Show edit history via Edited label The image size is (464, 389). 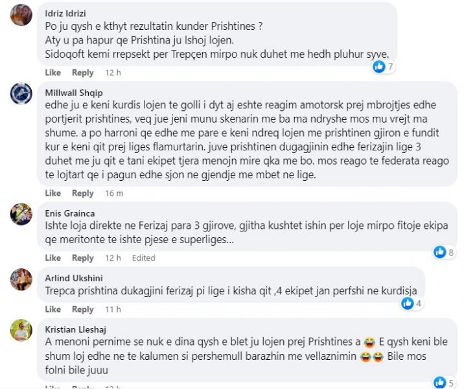coord(143,258)
